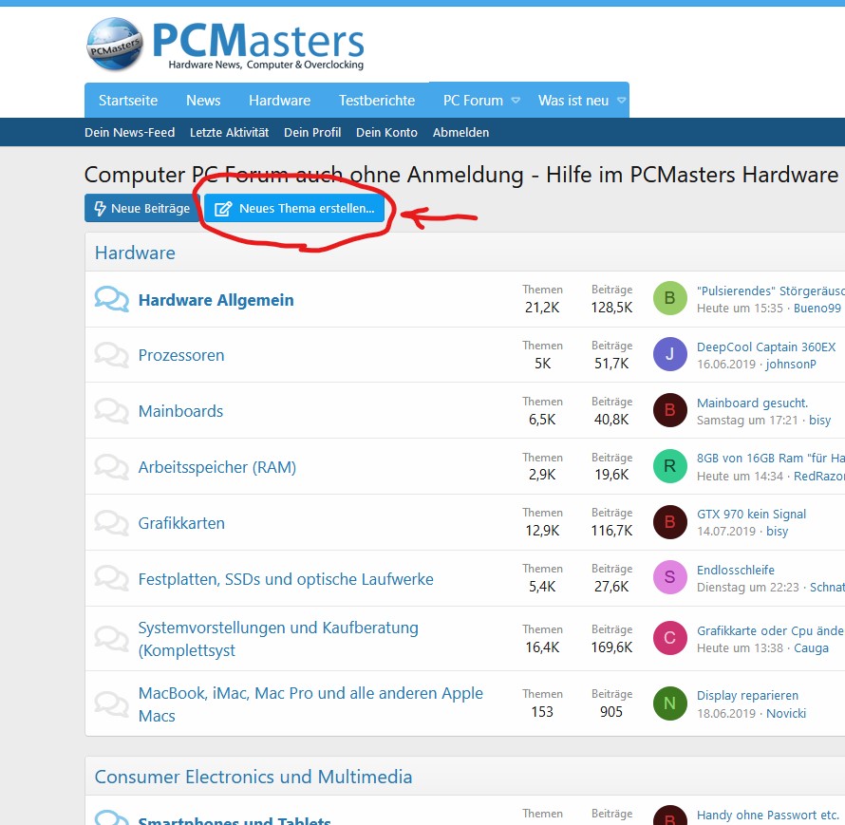Open the 8GB von 16GB Ram thread
This screenshot has width=845, height=825.
(771, 458)
